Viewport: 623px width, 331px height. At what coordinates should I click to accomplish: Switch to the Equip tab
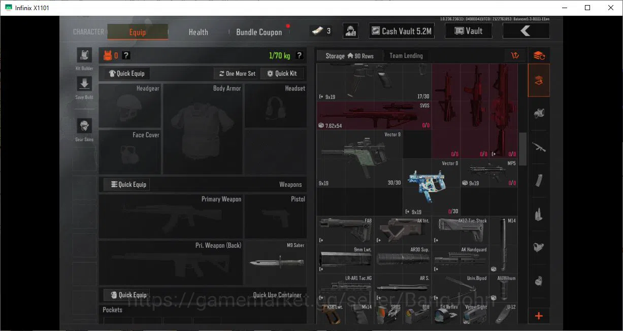tap(138, 31)
